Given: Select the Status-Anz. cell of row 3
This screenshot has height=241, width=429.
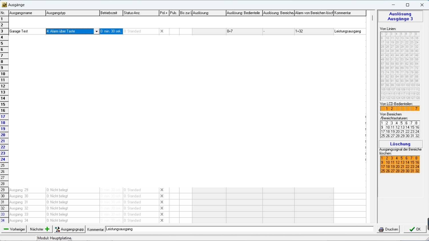Looking at the screenshot, I should pos(141,31).
